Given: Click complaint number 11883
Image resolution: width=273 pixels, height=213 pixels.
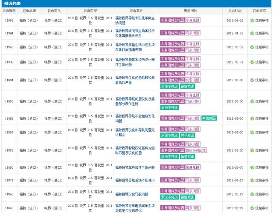Looking at the screenshot, I should [x=9, y=150].
